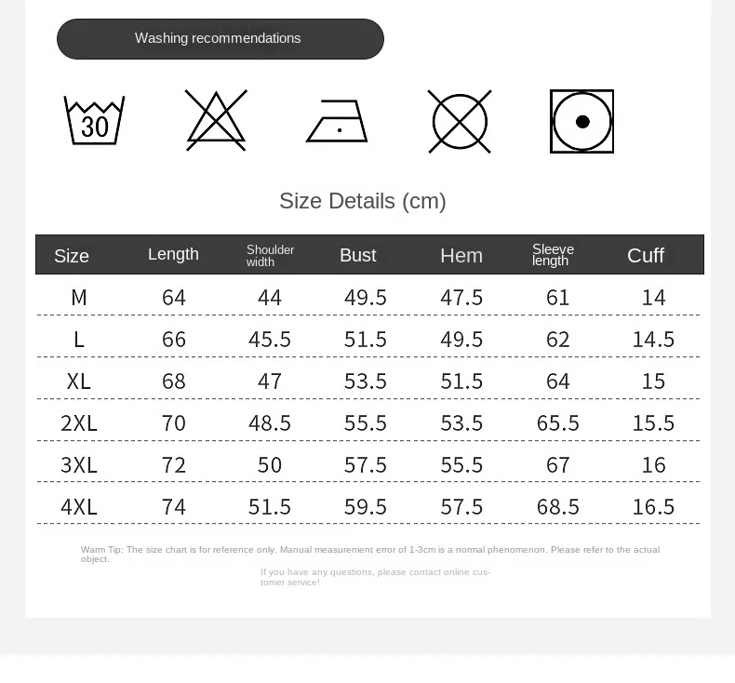This screenshot has width=735, height=683.
Task: Select the M size row label
Action: tap(79, 298)
